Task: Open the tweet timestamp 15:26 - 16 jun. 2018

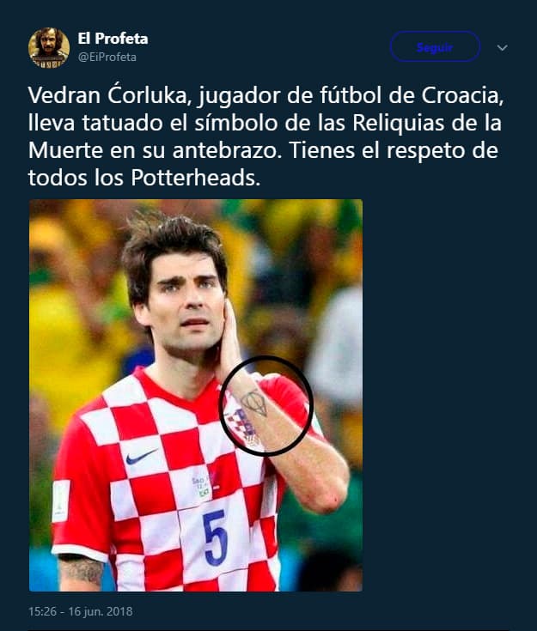Action: coord(81,611)
